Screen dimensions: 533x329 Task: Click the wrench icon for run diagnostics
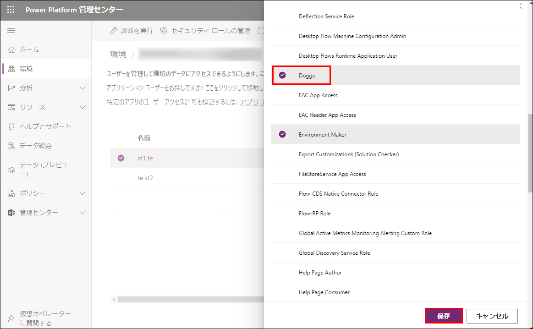click(114, 31)
